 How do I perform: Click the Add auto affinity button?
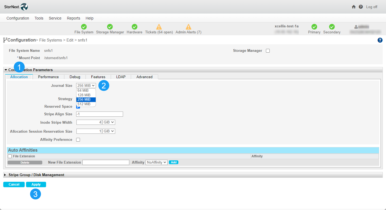click(x=173, y=162)
